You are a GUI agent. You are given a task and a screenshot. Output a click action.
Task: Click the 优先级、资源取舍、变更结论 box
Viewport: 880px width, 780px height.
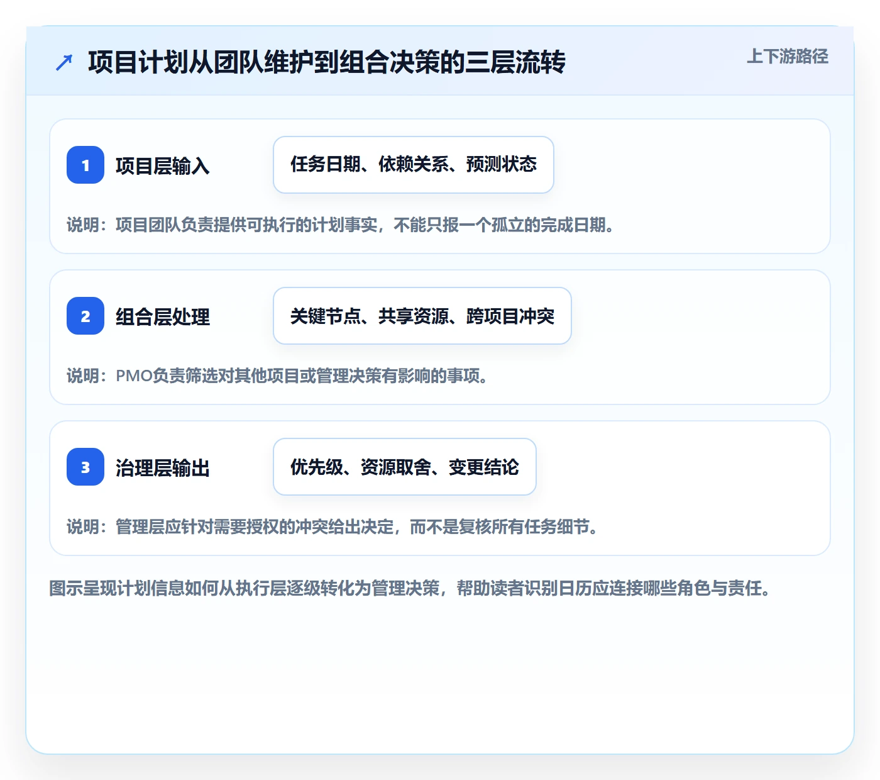click(405, 467)
